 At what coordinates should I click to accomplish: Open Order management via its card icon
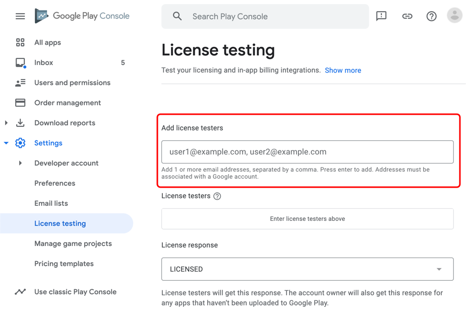(20, 103)
